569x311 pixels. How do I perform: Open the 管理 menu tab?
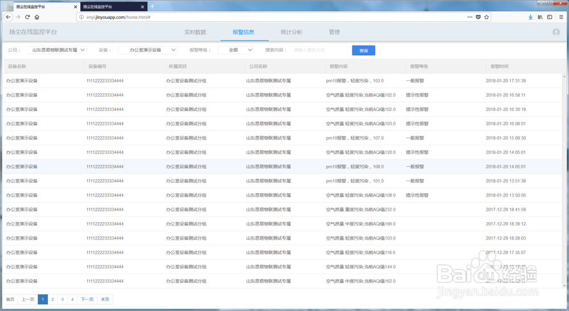[x=334, y=32]
